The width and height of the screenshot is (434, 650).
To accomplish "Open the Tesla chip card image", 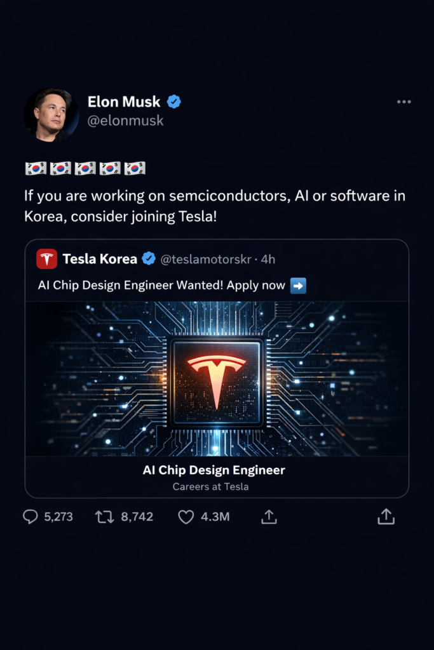I will click(x=217, y=378).
